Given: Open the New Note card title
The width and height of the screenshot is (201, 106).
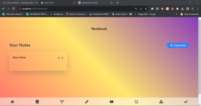Looking at the screenshot, I should [19, 57].
